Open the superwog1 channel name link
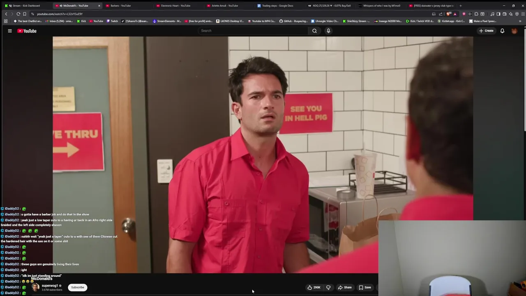The height and width of the screenshot is (296, 526). (50, 286)
